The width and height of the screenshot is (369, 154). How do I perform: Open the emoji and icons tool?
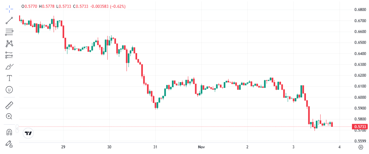point(9,90)
